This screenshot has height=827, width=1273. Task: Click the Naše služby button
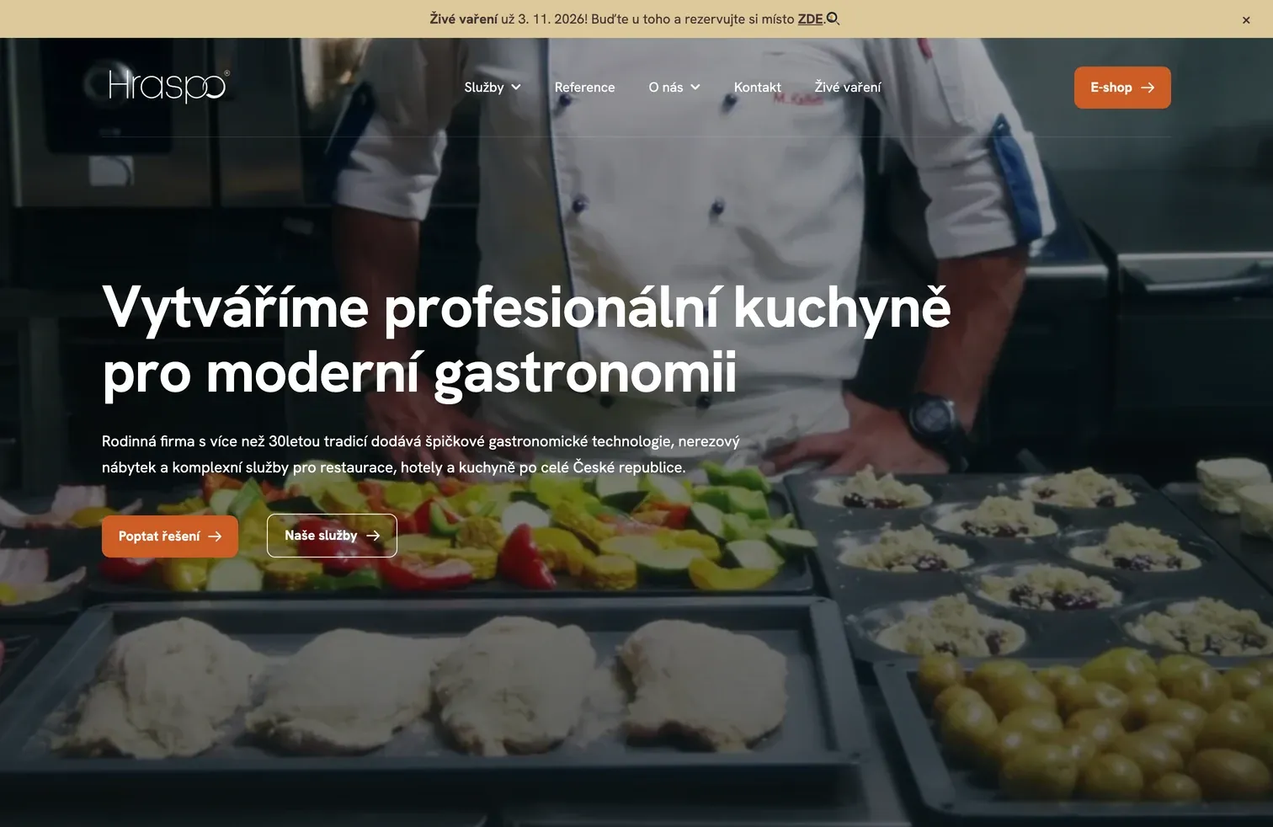pos(332,536)
